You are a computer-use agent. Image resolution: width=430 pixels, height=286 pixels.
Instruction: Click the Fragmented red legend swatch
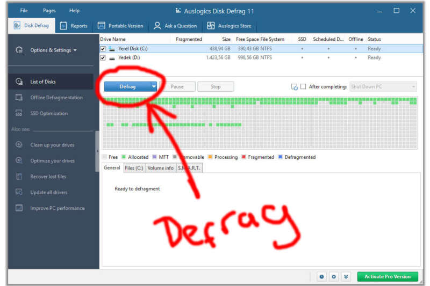click(243, 157)
